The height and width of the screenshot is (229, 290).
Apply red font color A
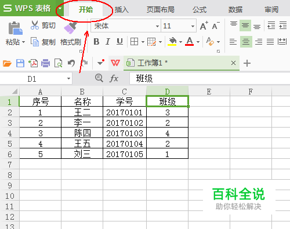tap(190, 42)
